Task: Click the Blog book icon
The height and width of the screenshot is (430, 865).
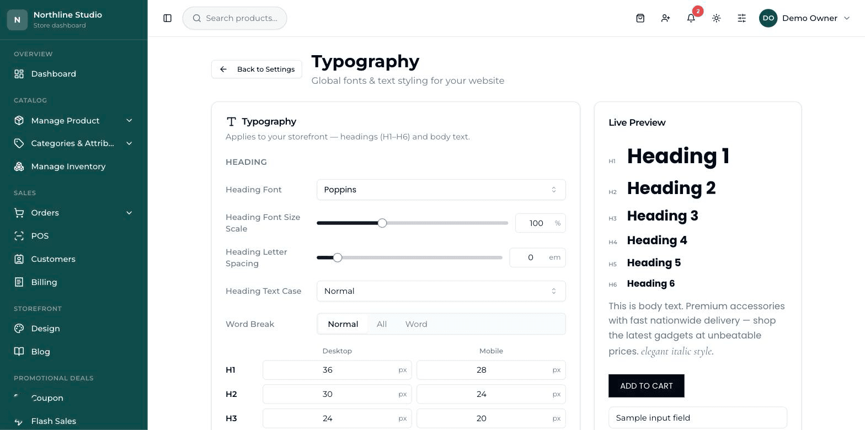Action: (x=19, y=352)
